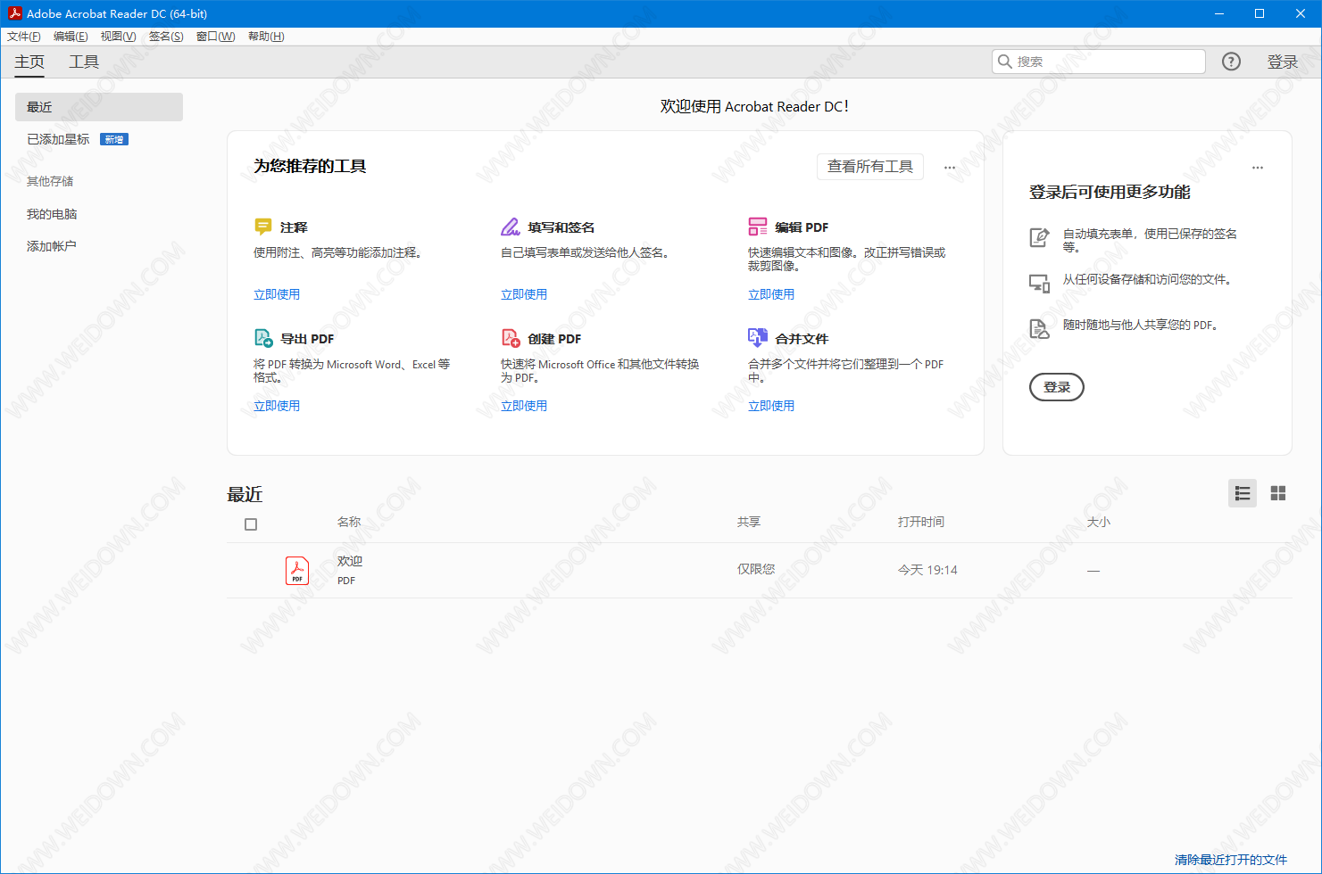Viewport: 1322px width, 874px height.
Task: Click the Adobe Acrobat logo in title bar
Action: point(14,13)
